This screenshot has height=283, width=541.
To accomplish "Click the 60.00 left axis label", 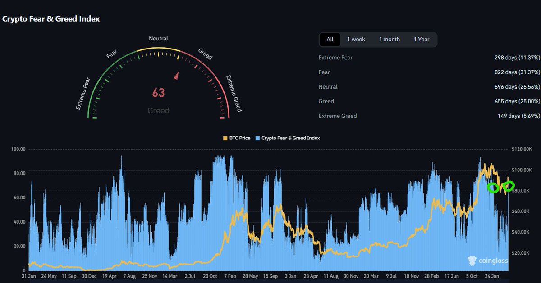I will pyautogui.click(x=18, y=198).
